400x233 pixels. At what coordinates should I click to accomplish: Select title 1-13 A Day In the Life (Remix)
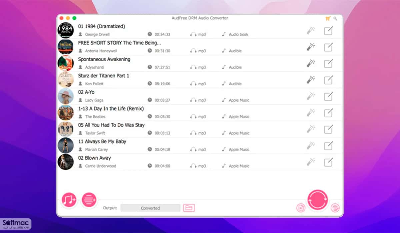coord(111,109)
